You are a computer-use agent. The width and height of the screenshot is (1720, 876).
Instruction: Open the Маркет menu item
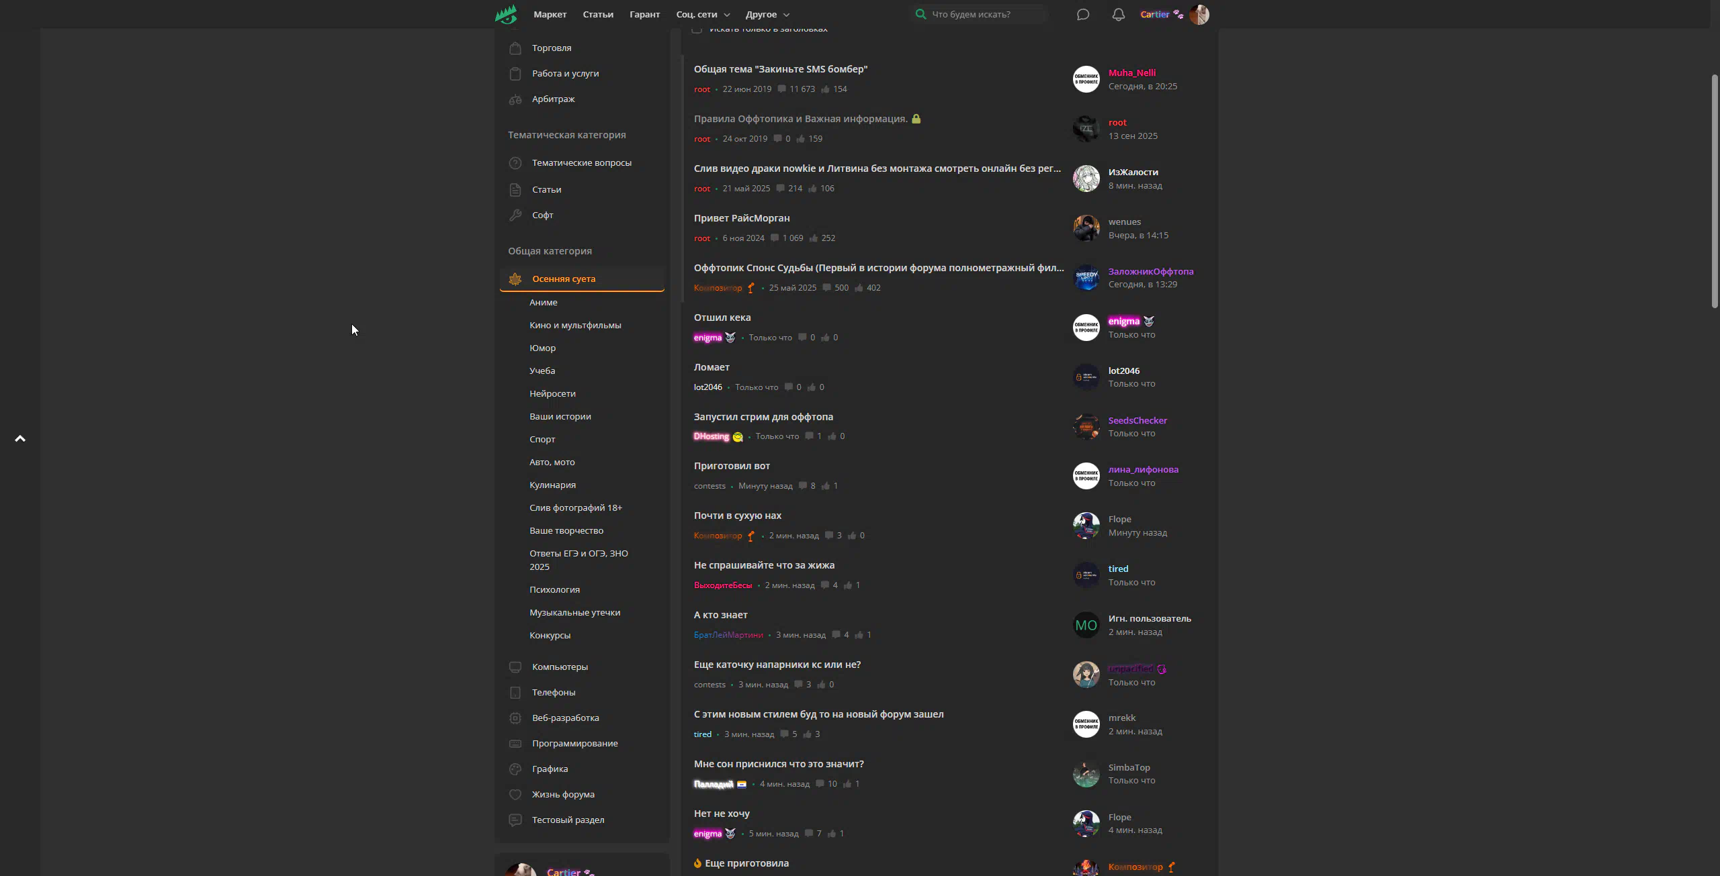click(x=550, y=14)
